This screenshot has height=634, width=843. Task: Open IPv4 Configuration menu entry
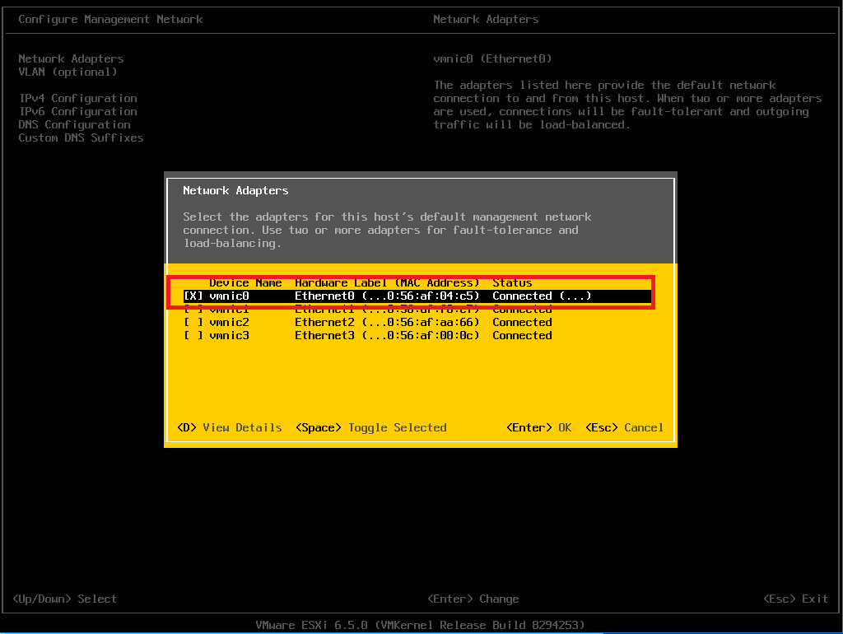(x=78, y=99)
